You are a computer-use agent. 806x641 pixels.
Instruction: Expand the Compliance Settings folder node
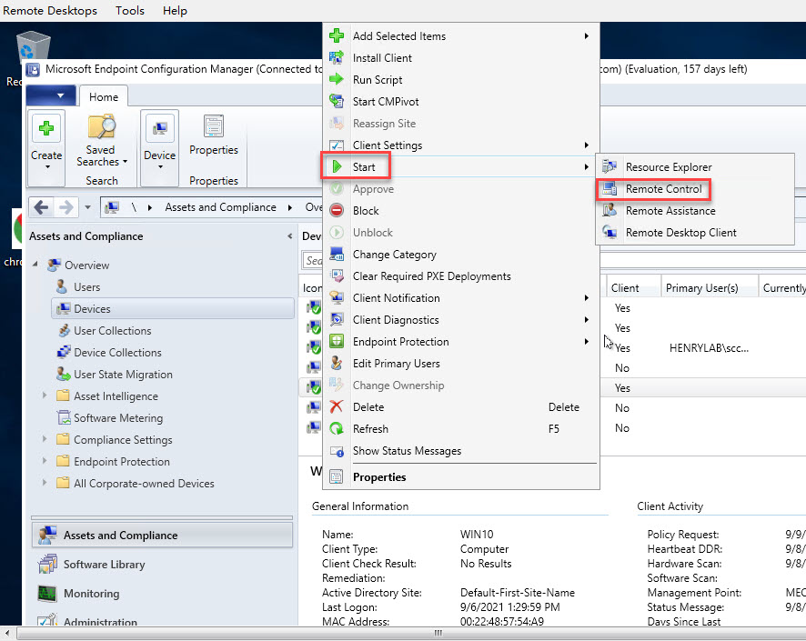45,440
